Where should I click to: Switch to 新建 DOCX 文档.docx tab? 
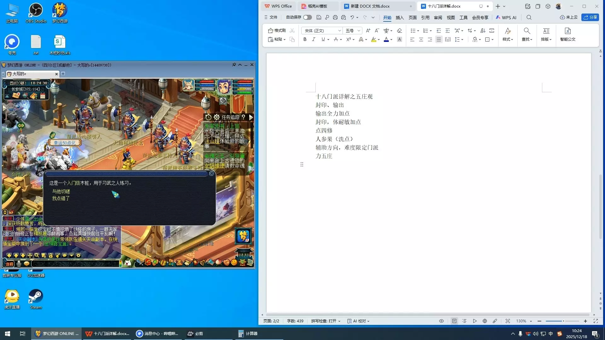[370, 6]
